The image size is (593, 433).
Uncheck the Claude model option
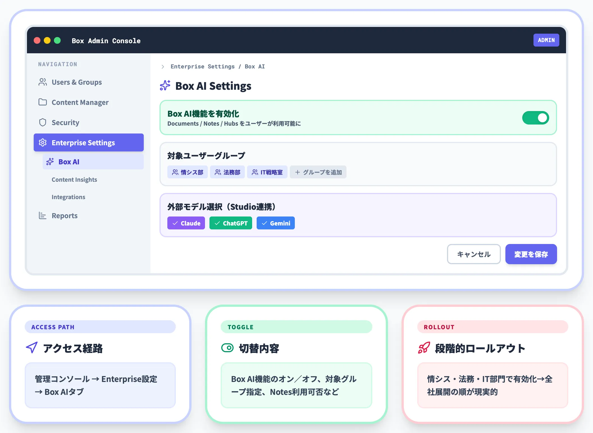(x=186, y=223)
